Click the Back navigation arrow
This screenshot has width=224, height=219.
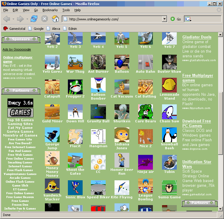coord(6,19)
